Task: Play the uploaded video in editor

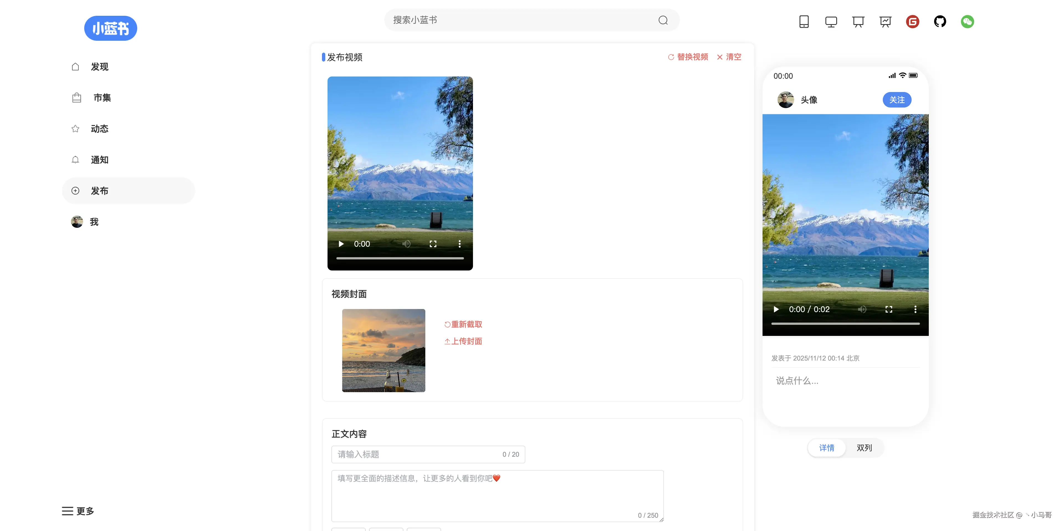Action: [x=341, y=244]
